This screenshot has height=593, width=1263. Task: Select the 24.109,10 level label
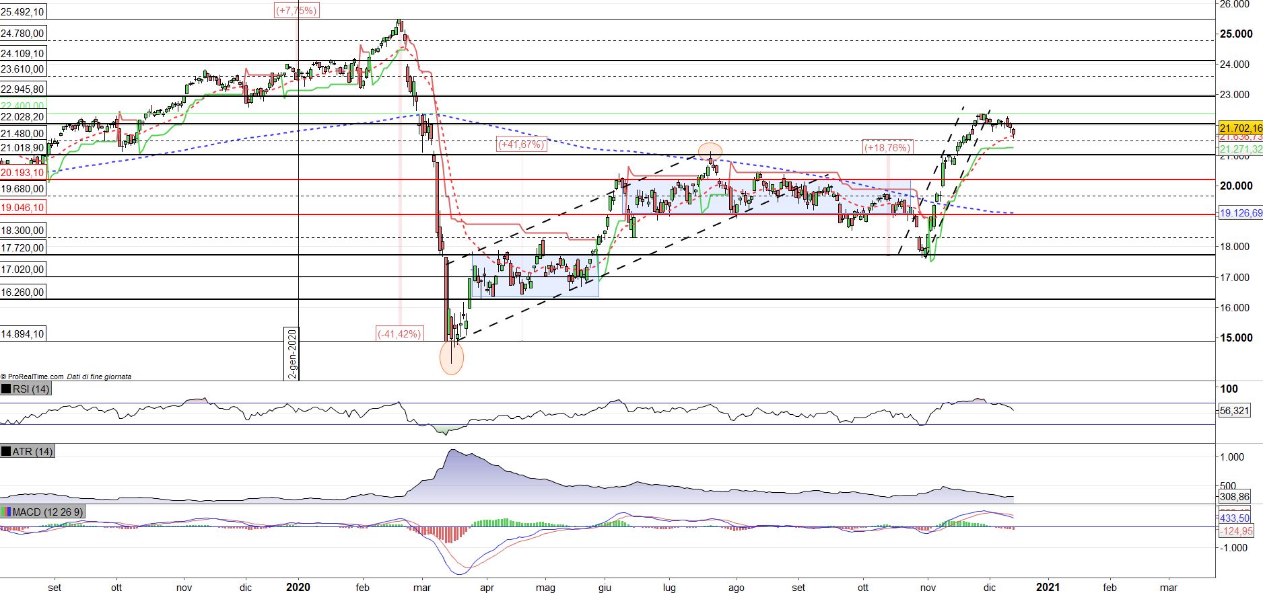pyautogui.click(x=22, y=54)
